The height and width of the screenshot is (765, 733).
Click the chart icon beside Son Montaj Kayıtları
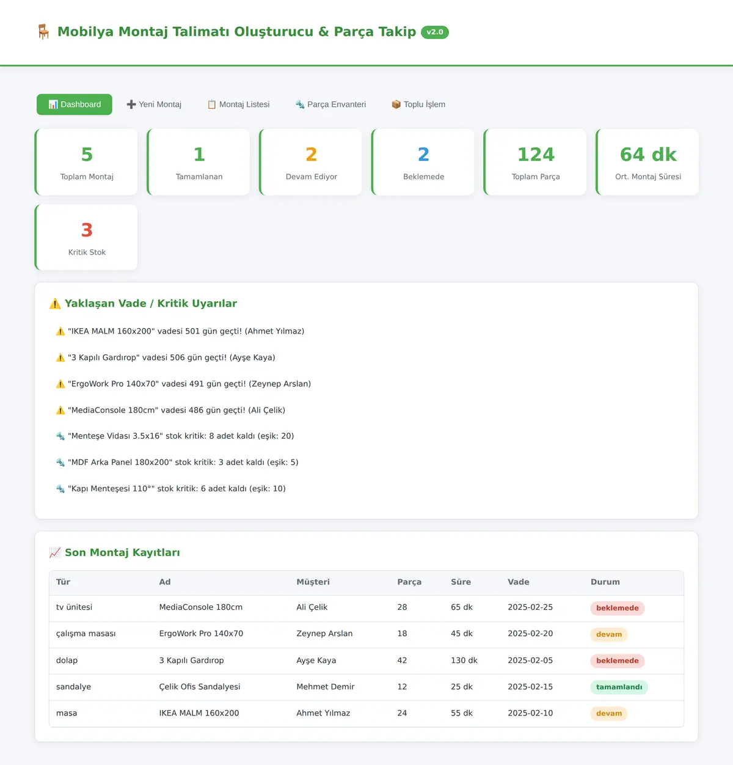click(x=55, y=553)
